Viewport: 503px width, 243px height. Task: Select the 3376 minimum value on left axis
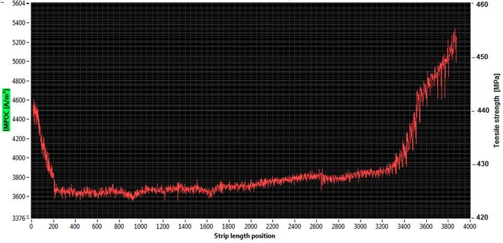pos(18,218)
